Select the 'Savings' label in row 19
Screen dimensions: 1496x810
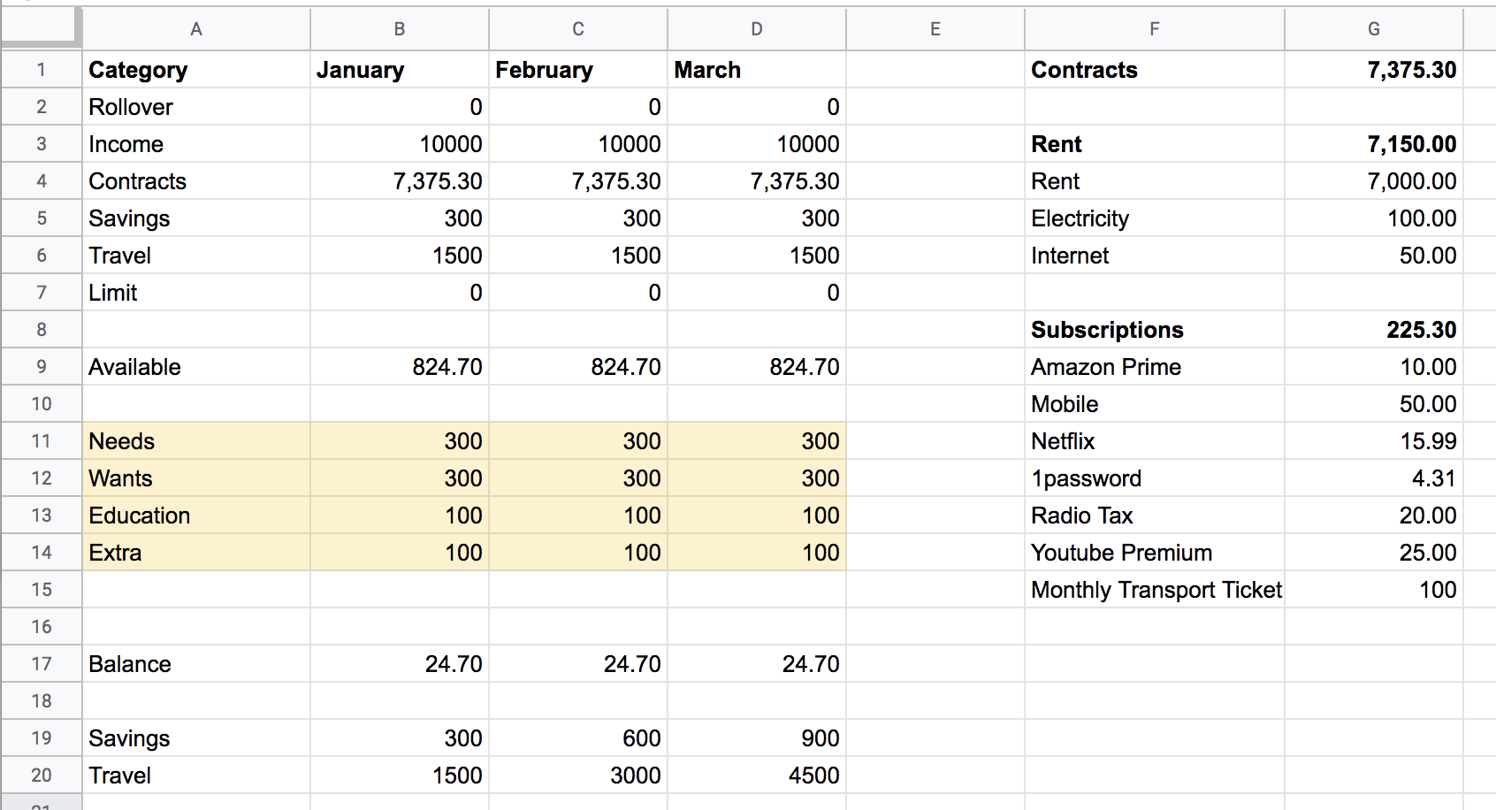pos(196,738)
